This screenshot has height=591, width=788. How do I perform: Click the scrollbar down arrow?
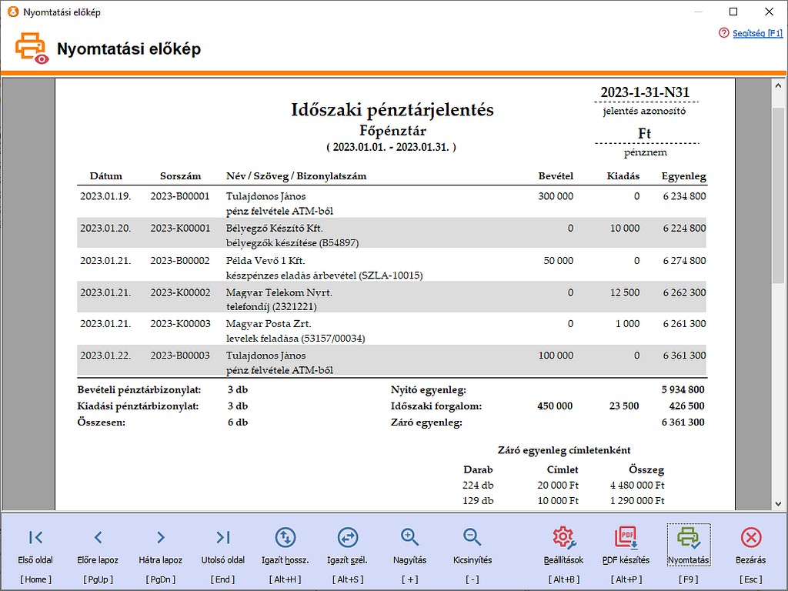[778, 504]
